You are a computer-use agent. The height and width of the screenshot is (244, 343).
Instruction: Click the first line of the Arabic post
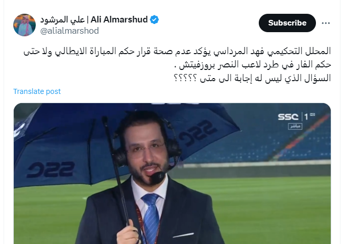(x=177, y=51)
